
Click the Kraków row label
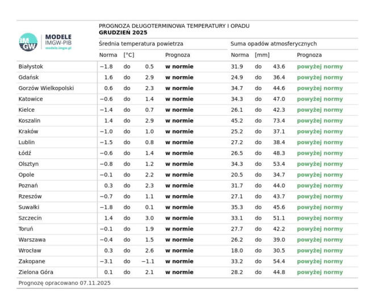pyautogui.click(x=29, y=132)
